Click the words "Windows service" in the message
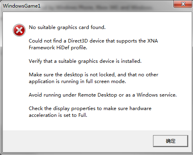The image size is (193, 155). 157,95
